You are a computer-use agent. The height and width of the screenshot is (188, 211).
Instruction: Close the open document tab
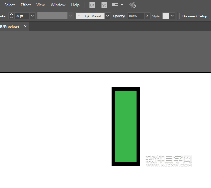pos(25,27)
